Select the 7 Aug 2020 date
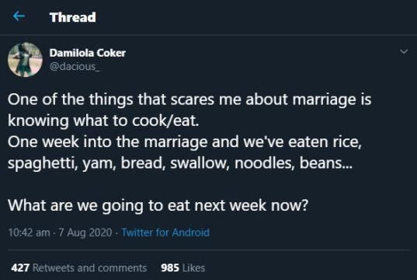Image resolution: width=417 pixels, height=280 pixels. pyautogui.click(x=85, y=233)
